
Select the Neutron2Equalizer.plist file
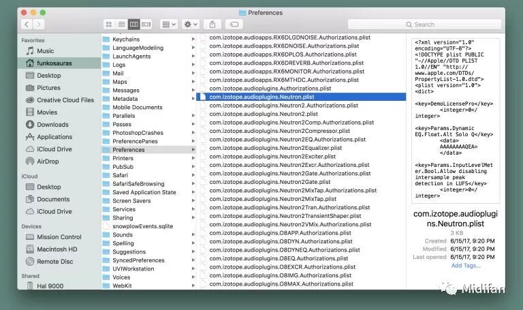point(301,148)
